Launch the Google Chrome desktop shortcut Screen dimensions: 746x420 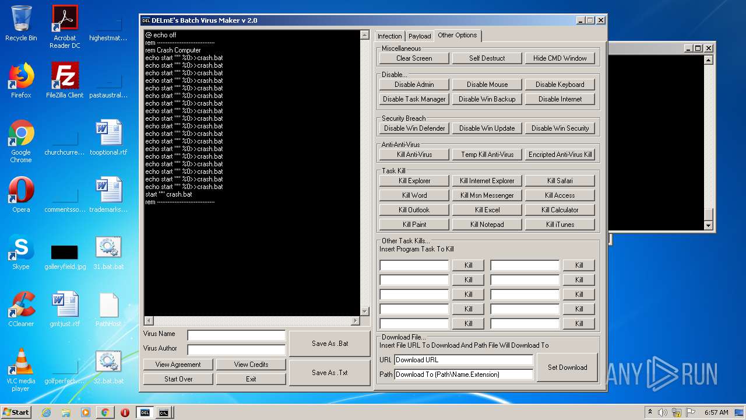click(x=21, y=141)
